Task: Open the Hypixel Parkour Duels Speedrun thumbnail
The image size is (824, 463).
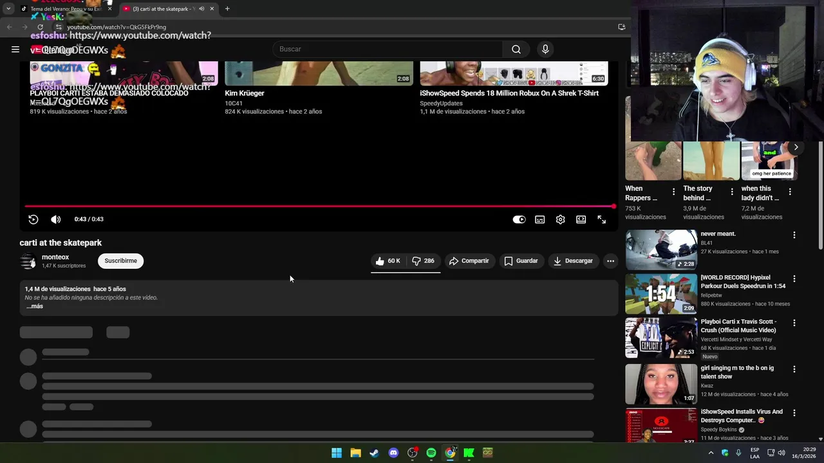Action: pos(661,293)
